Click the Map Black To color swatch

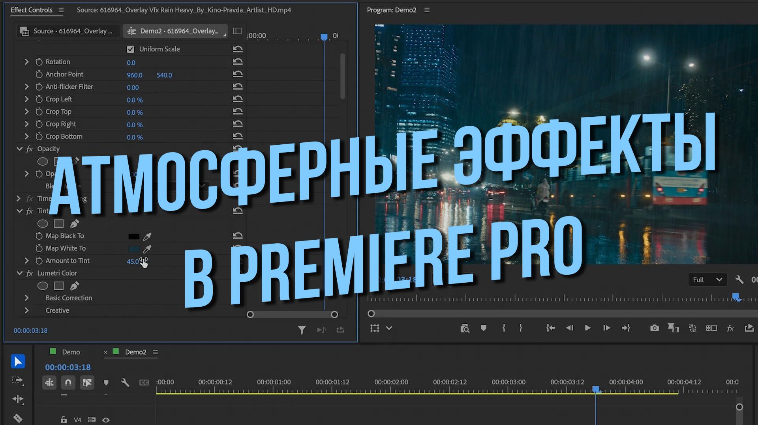click(x=134, y=236)
